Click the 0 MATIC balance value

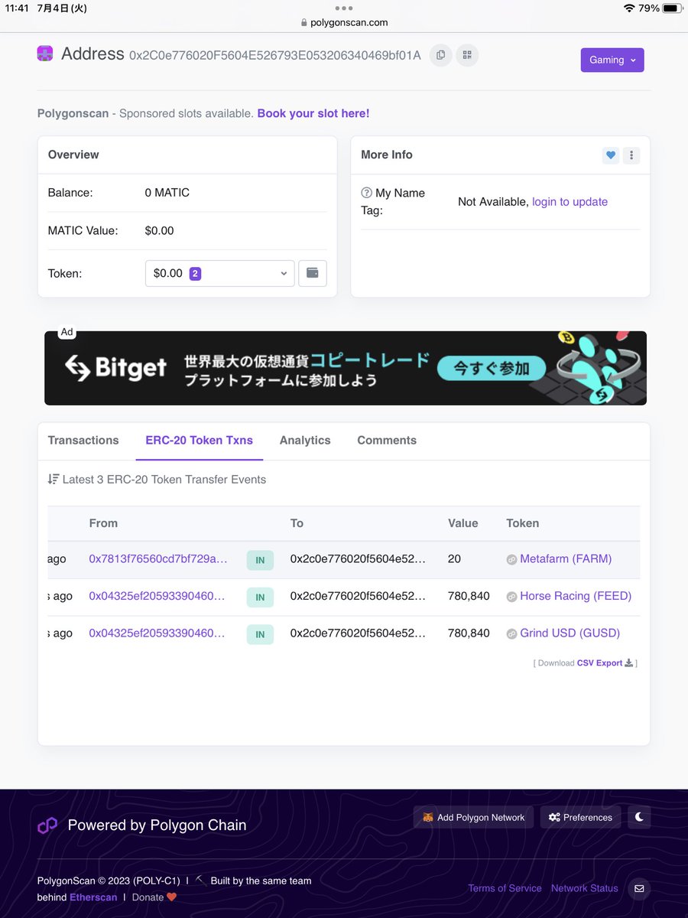[x=167, y=193]
